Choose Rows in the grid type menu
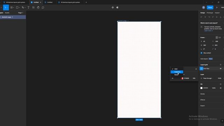This screenshot has height=126, width=224. point(177,75)
